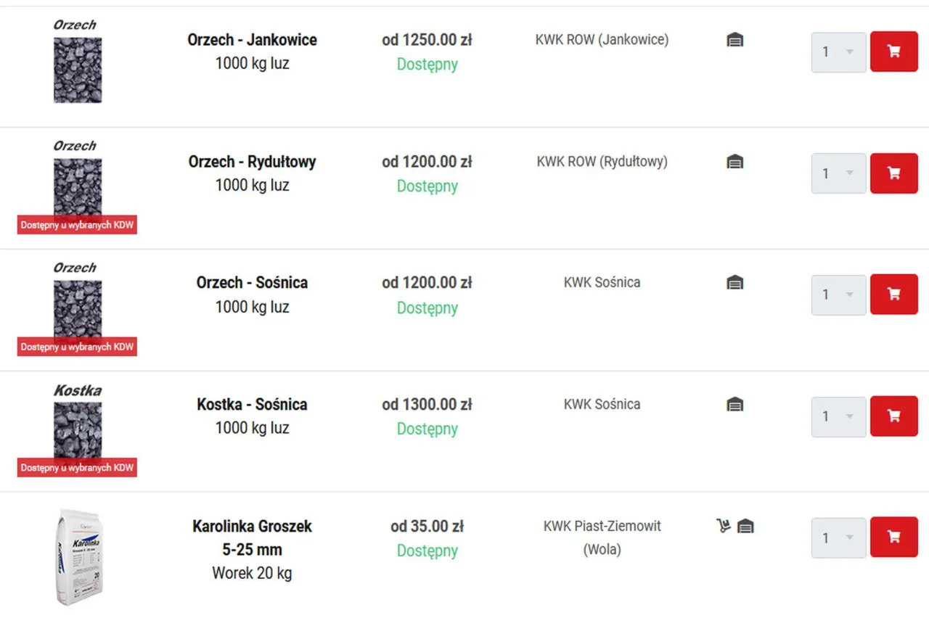Open quantity dropdown for Orzech - Jankowice
This screenshot has width=929, height=618.
coord(838,52)
